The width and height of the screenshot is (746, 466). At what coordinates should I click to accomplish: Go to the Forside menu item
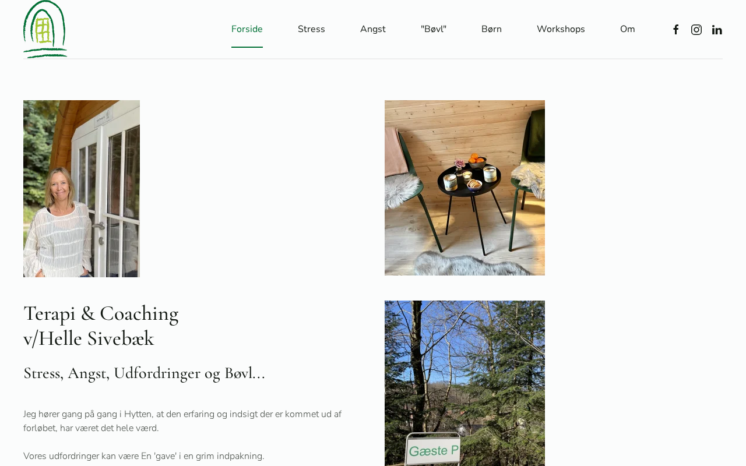pos(247,29)
